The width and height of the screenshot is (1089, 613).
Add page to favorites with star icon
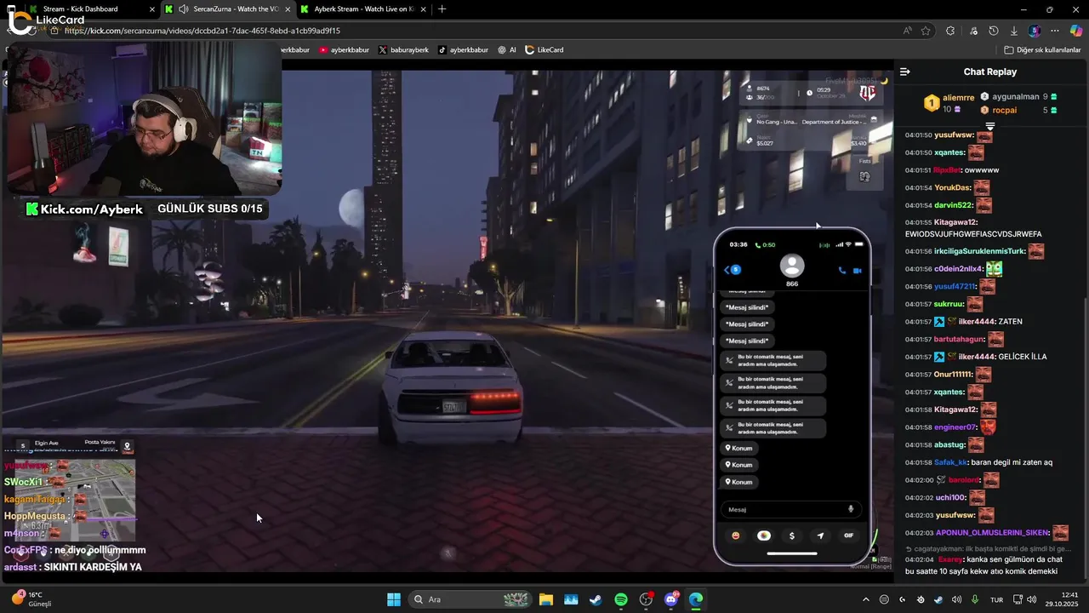point(926,31)
